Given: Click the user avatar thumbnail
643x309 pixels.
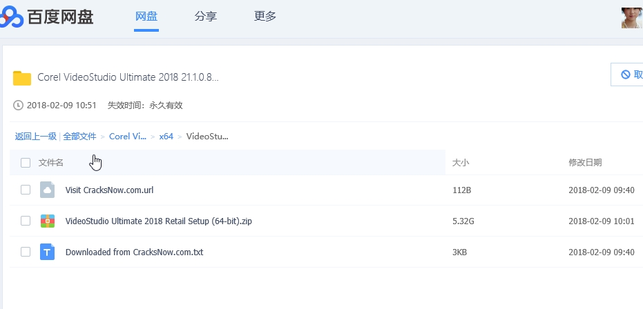Looking at the screenshot, I should click(x=632, y=18).
